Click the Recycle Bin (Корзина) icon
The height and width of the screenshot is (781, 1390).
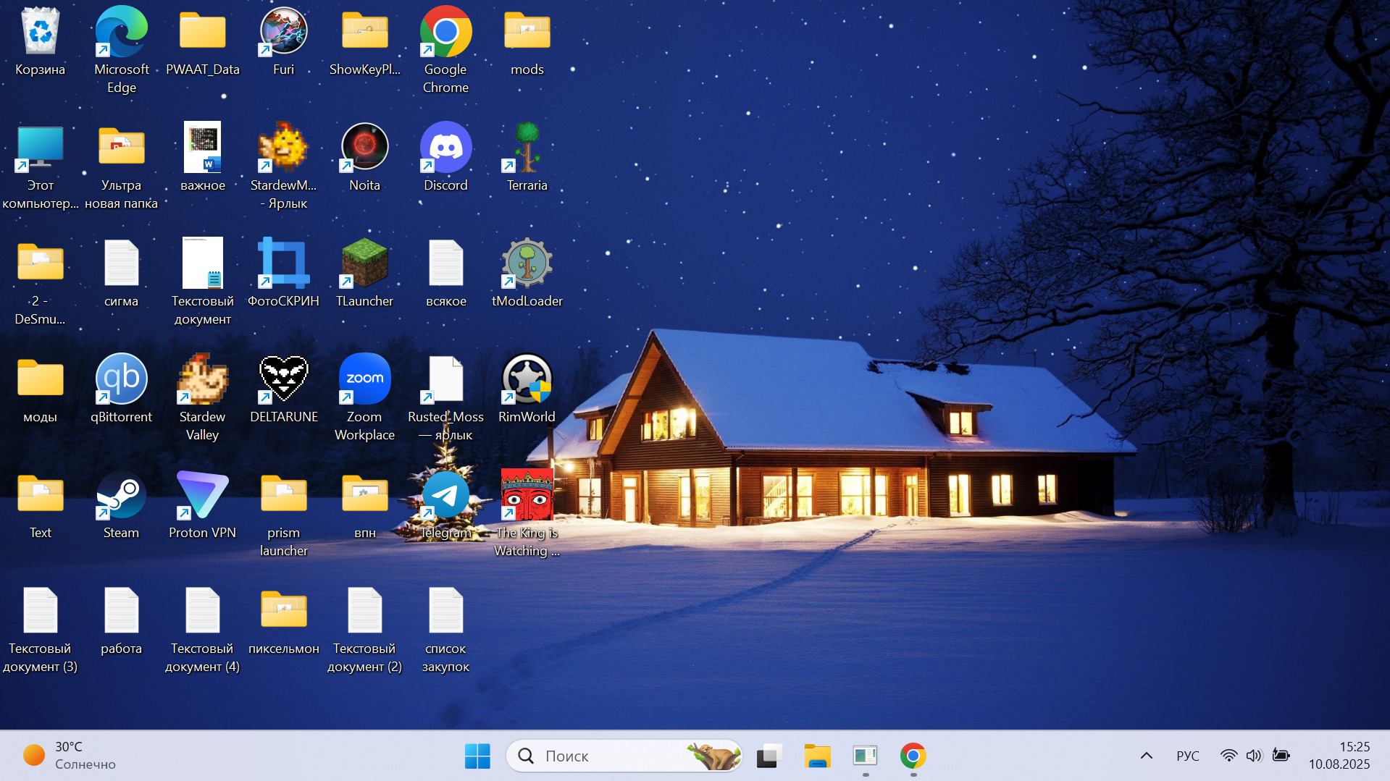[40, 33]
